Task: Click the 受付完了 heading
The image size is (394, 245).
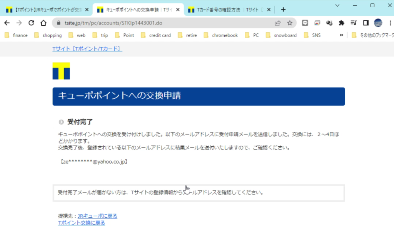Action: [80, 122]
